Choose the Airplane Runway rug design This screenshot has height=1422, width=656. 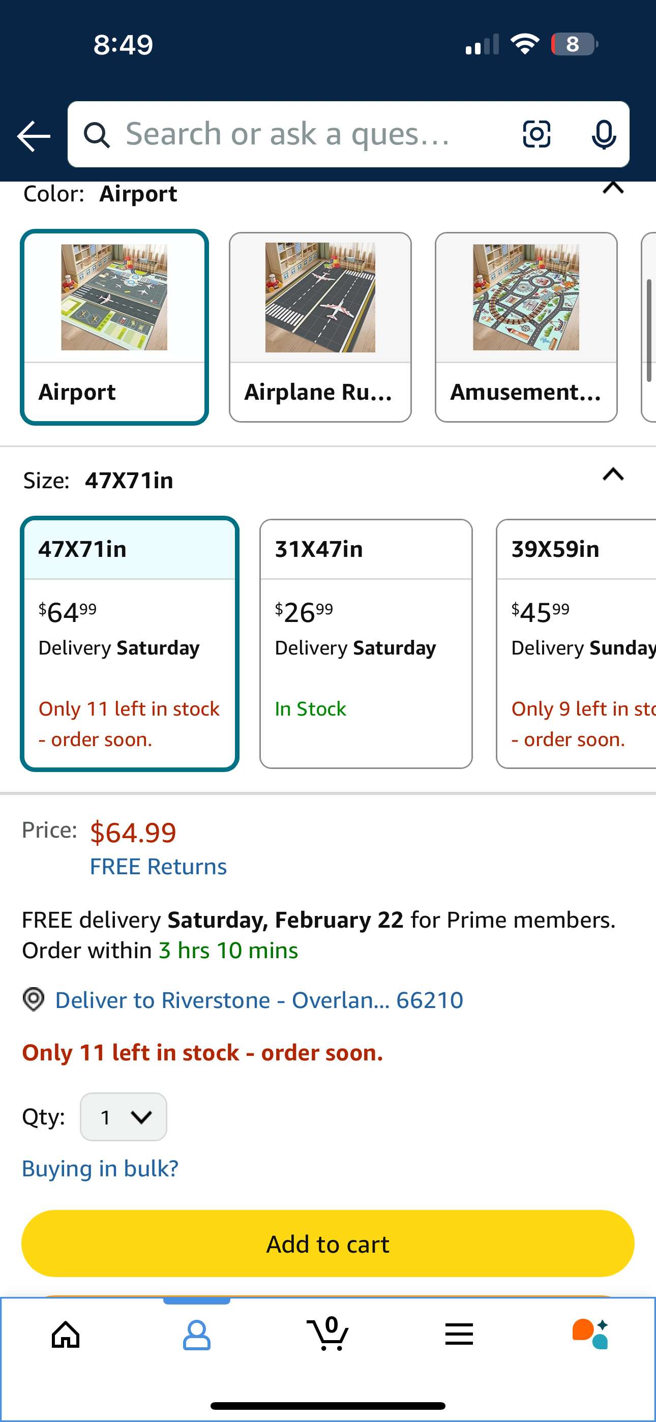(320, 328)
